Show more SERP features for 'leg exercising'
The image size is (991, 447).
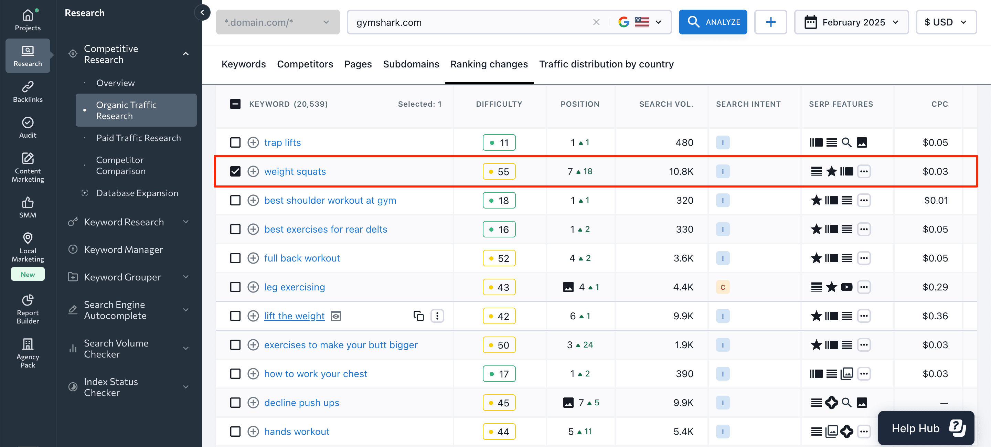[x=864, y=287]
